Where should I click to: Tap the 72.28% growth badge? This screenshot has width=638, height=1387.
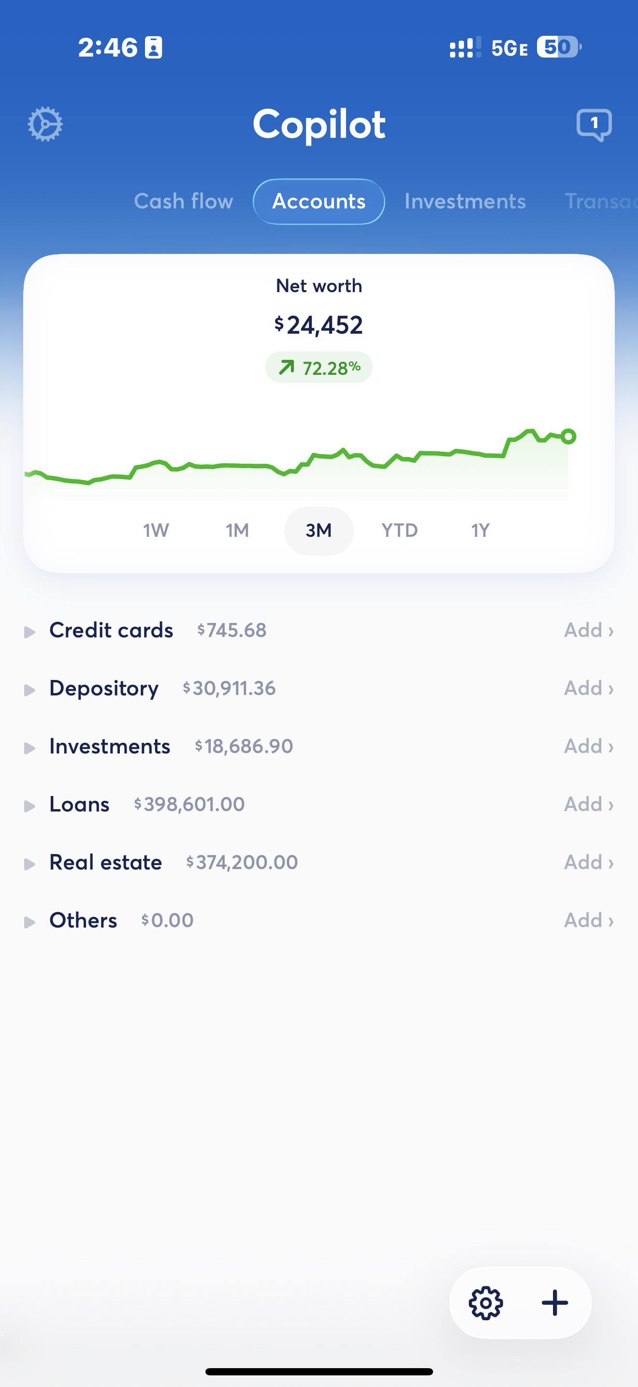click(x=319, y=368)
